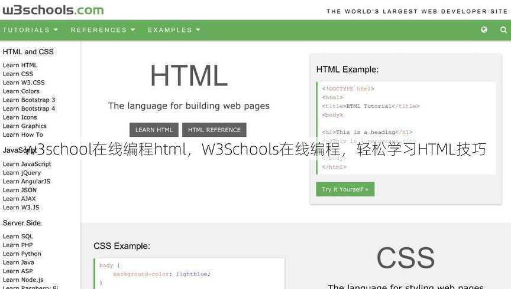Screen dimensions: 511x289
Task: Click 'The language for building web pages'
Action: tap(189, 106)
